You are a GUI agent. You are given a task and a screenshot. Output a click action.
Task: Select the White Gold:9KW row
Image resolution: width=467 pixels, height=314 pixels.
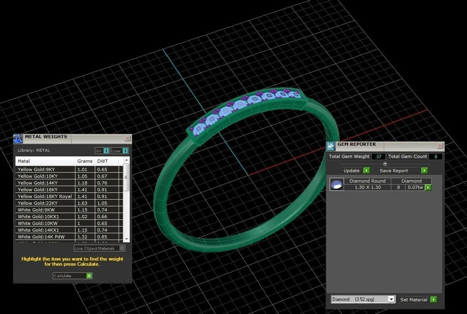69,209
